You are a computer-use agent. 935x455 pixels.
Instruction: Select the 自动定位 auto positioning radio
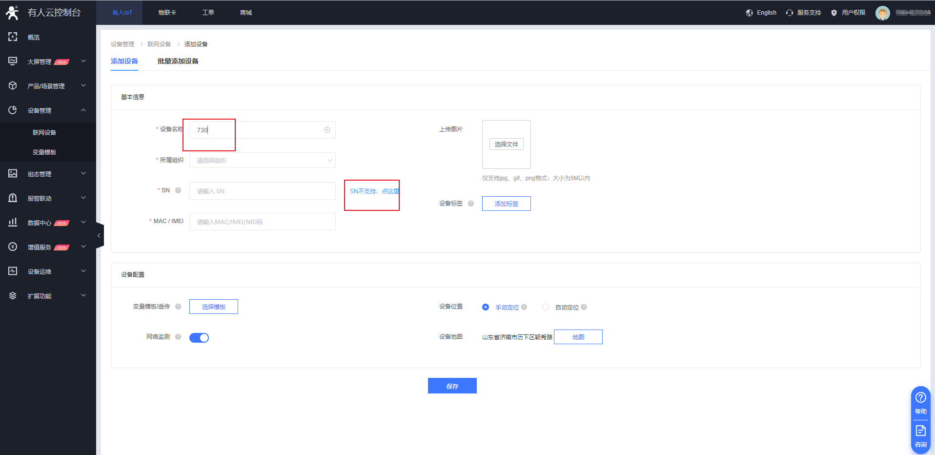coord(546,307)
